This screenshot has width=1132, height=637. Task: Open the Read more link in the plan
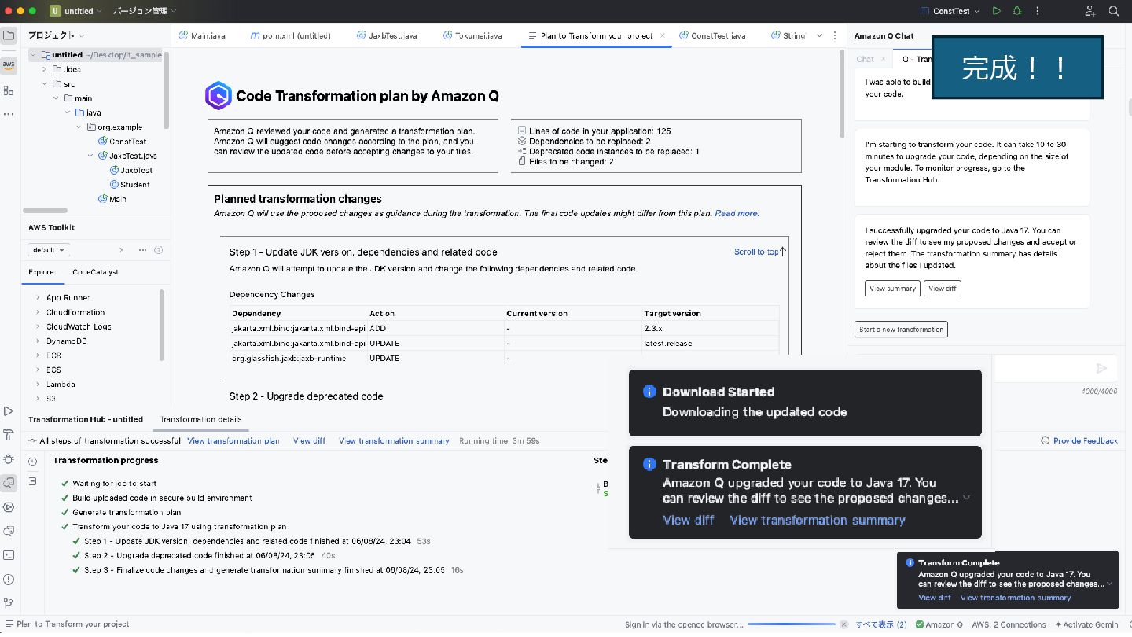pyautogui.click(x=737, y=213)
